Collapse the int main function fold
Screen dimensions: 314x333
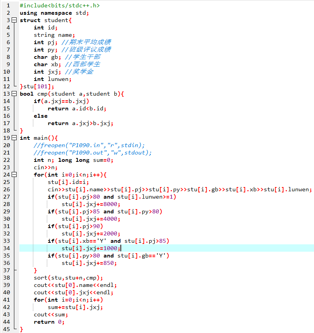click(x=14, y=138)
